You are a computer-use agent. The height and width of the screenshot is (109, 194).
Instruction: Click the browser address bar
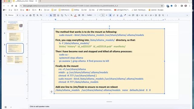point(92,6)
